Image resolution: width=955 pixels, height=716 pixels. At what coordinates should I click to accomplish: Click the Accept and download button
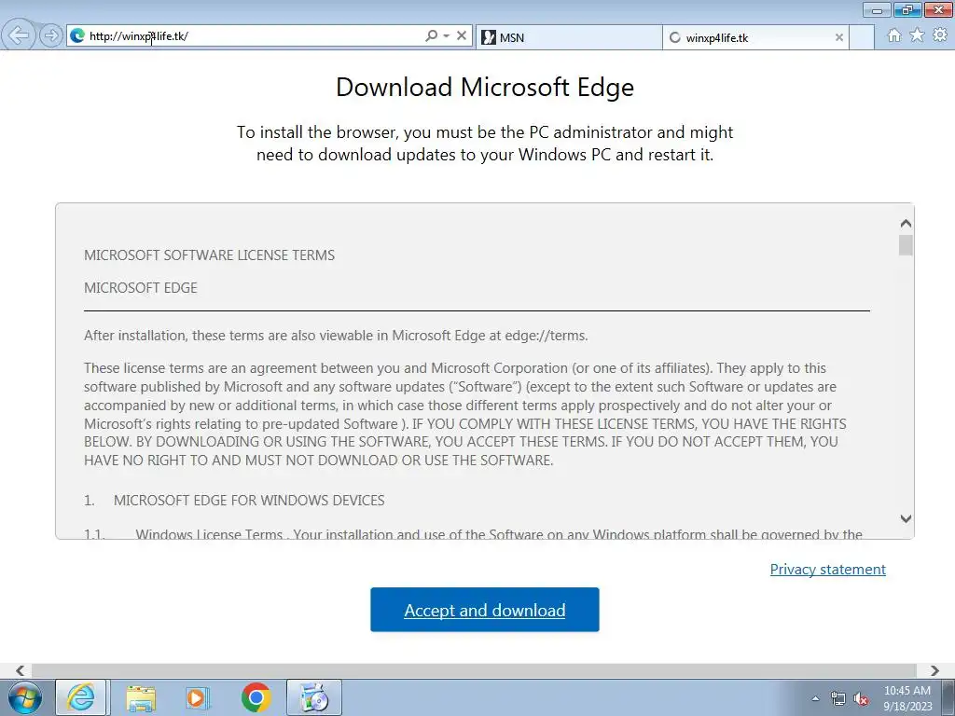coord(485,610)
